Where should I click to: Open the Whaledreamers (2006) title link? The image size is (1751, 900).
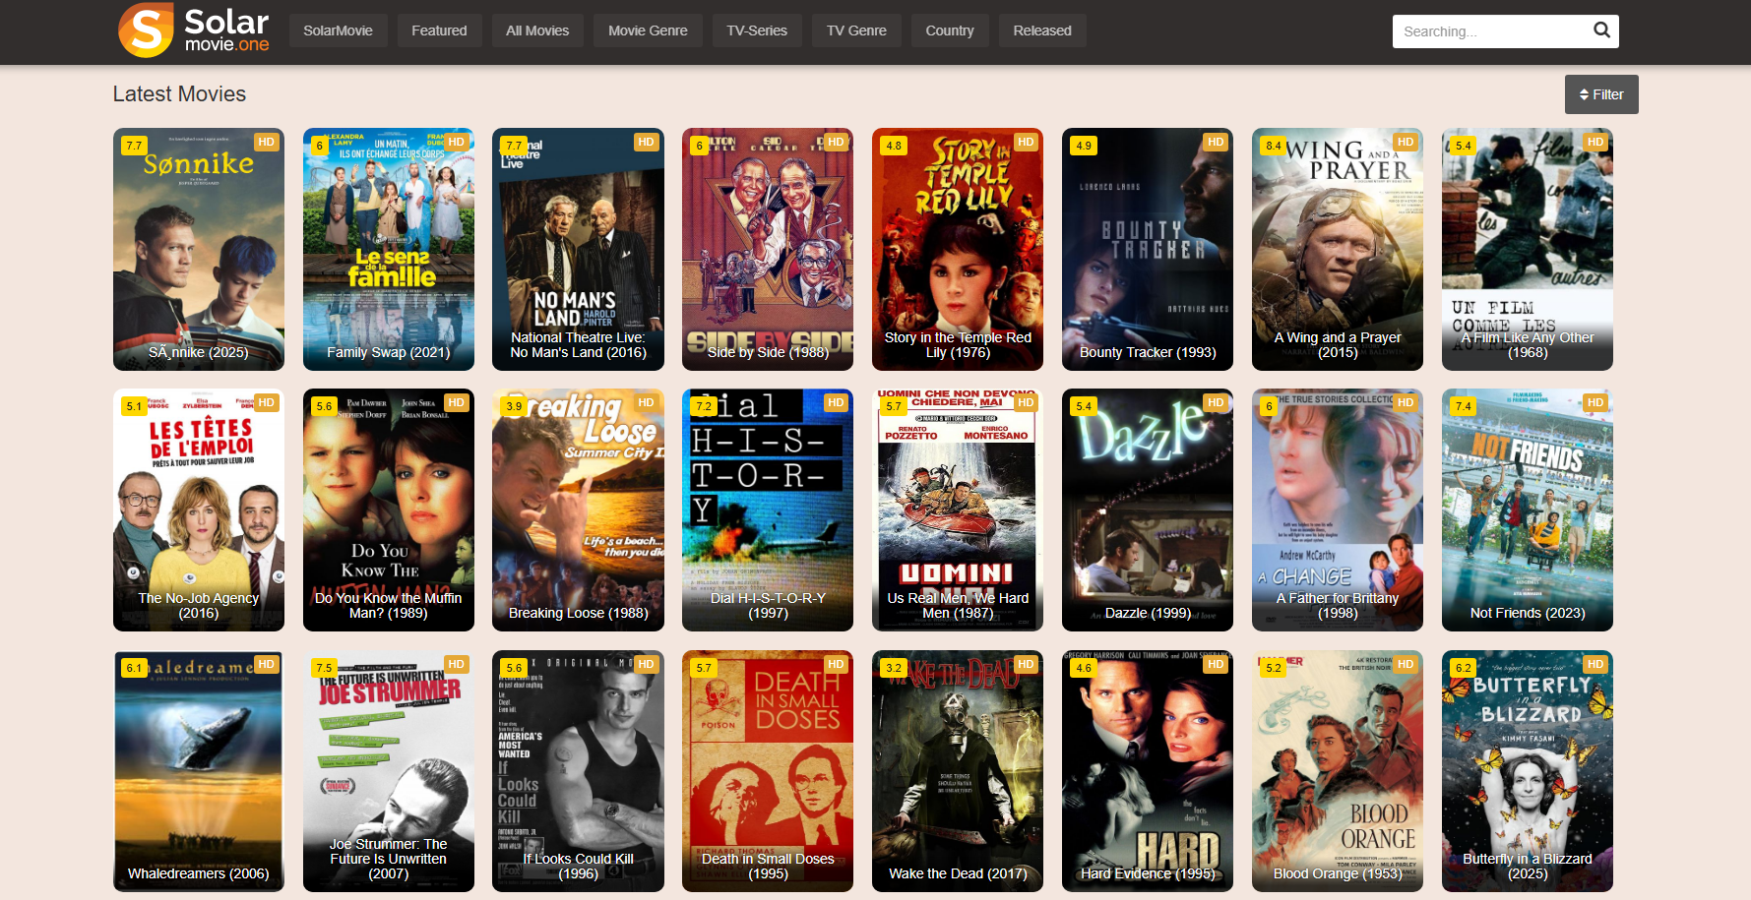(198, 873)
